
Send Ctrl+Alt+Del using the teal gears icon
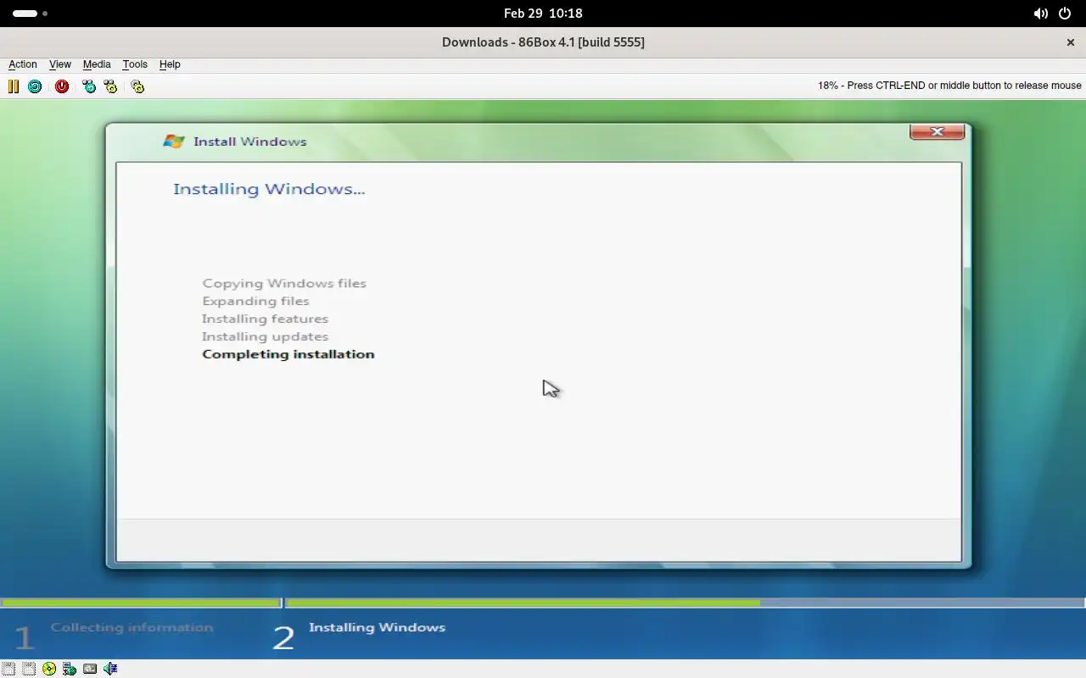coord(89,86)
